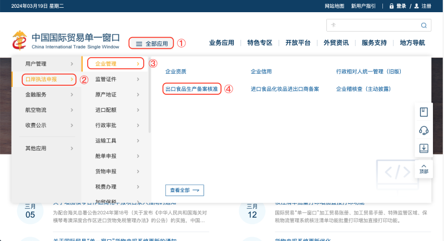The width and height of the screenshot is (444, 241).
Task: Click the 注册 link
Action: 426,6
